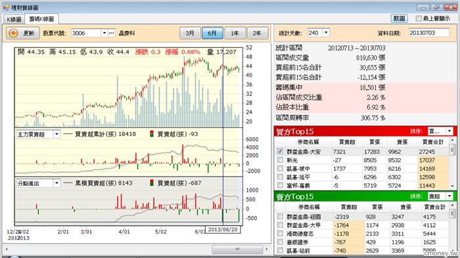Select the 3月 period button
This screenshot has width=460, height=258.
[x=190, y=33]
